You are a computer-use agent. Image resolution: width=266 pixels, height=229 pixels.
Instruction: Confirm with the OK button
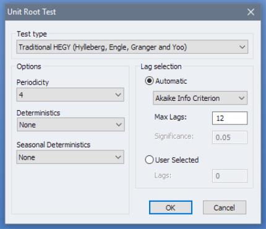click(x=171, y=207)
